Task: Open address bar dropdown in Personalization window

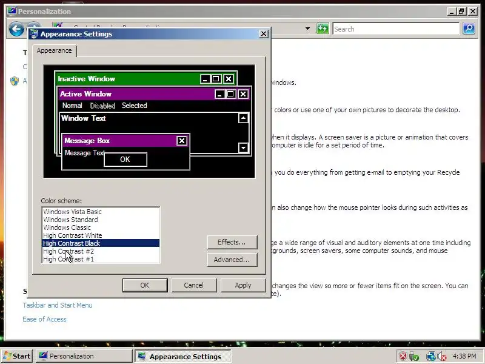Action: pos(307,29)
